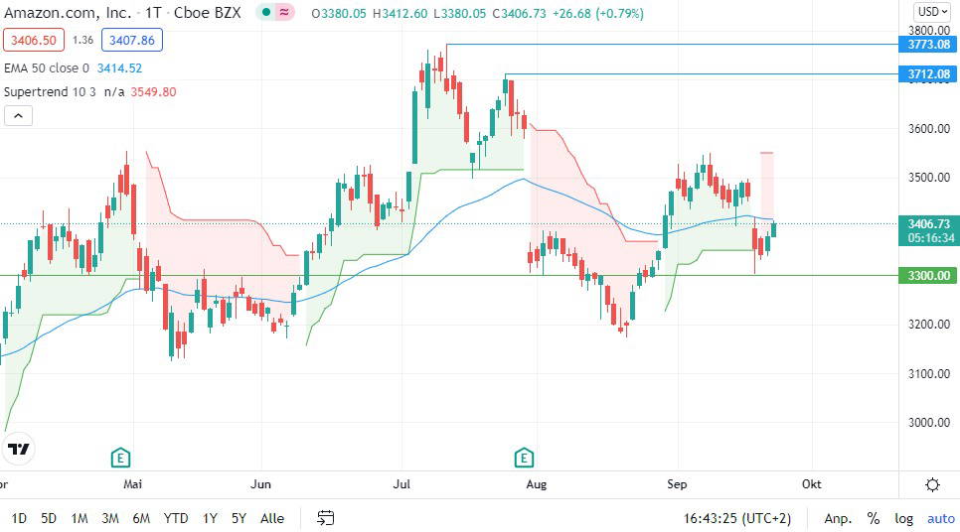Viewport: 960px width, 532px height.
Task: Select the 3773.08 horizontal line label
Action: 929,44
